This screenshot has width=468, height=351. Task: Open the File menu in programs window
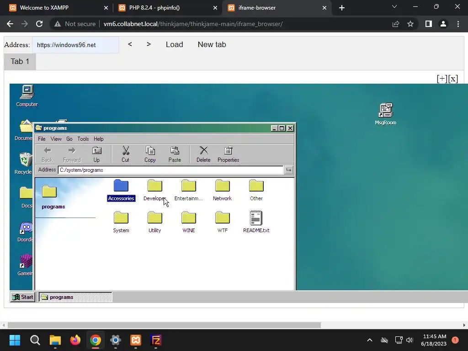tap(42, 139)
